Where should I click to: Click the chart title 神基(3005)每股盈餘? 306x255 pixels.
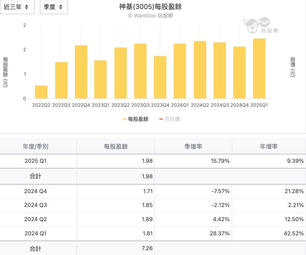150,7
